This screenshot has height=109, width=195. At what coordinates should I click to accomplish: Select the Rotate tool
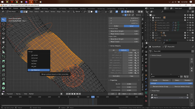[x=3, y=33]
